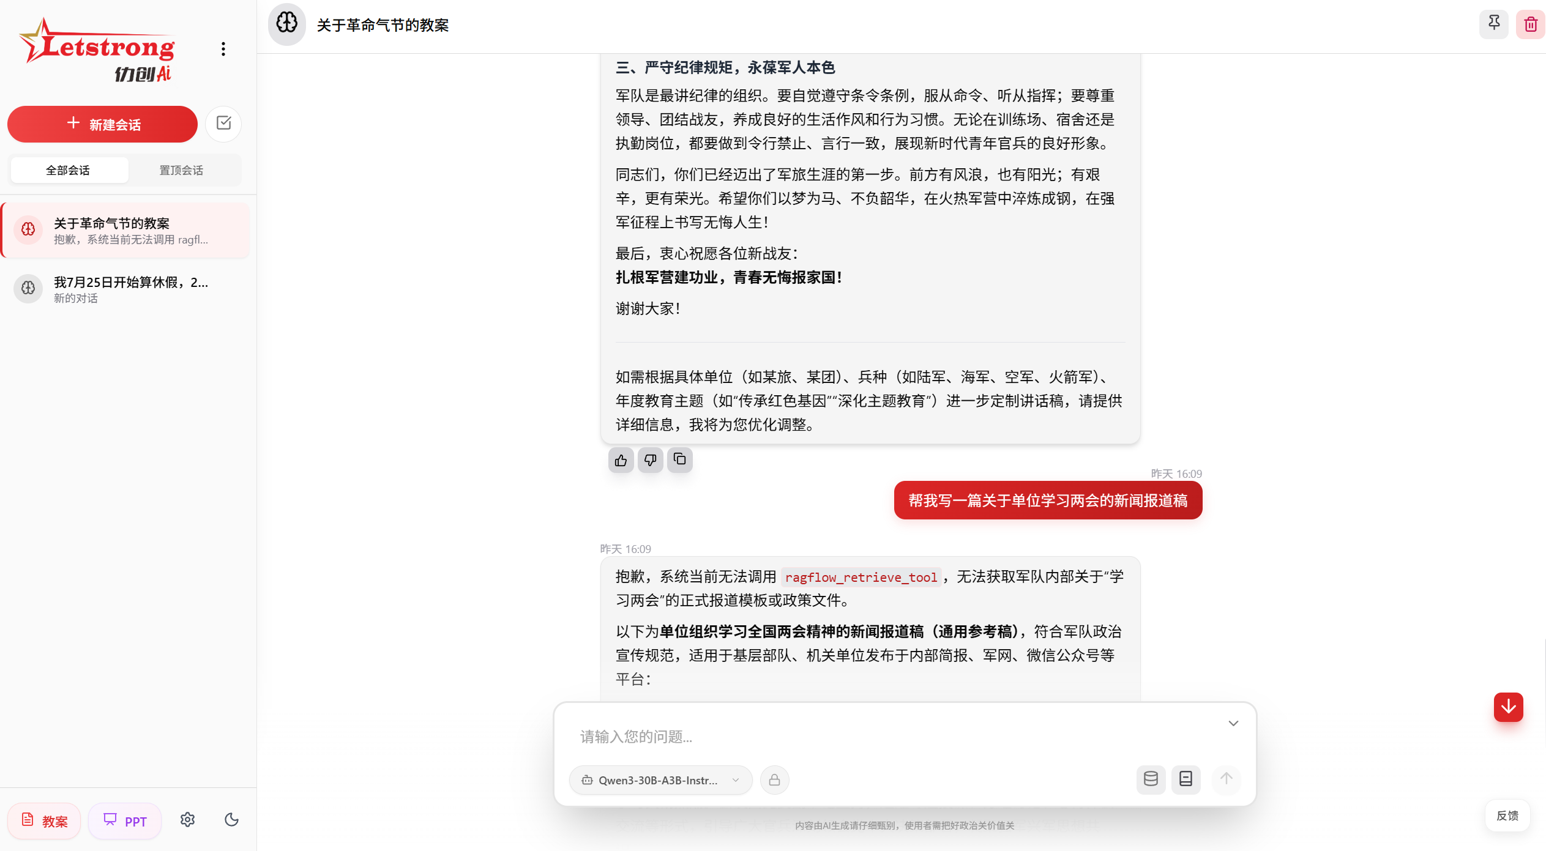Delete the conversation with the trash icon
This screenshot has height=851, width=1546.
pyautogui.click(x=1530, y=24)
